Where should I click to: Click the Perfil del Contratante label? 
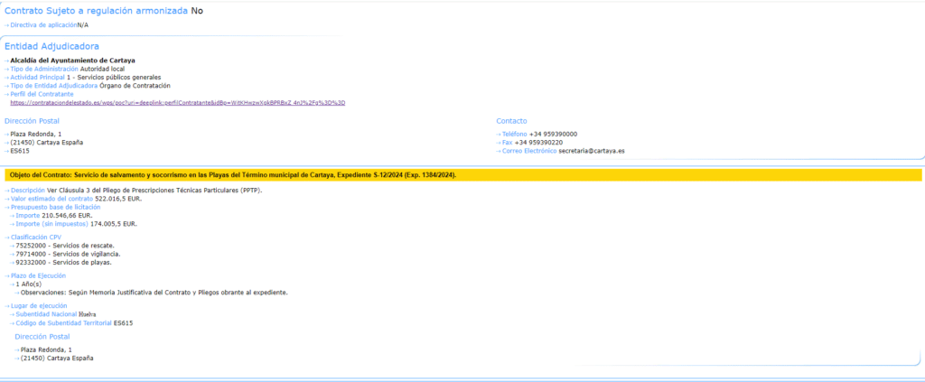click(42, 94)
